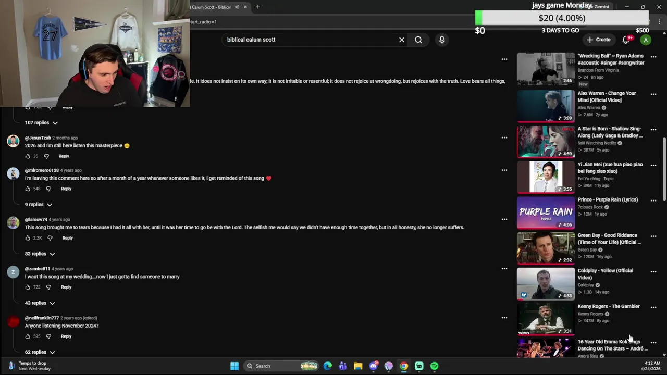
Task: Open more options for Yi Jian Mei video
Action: (x=653, y=165)
